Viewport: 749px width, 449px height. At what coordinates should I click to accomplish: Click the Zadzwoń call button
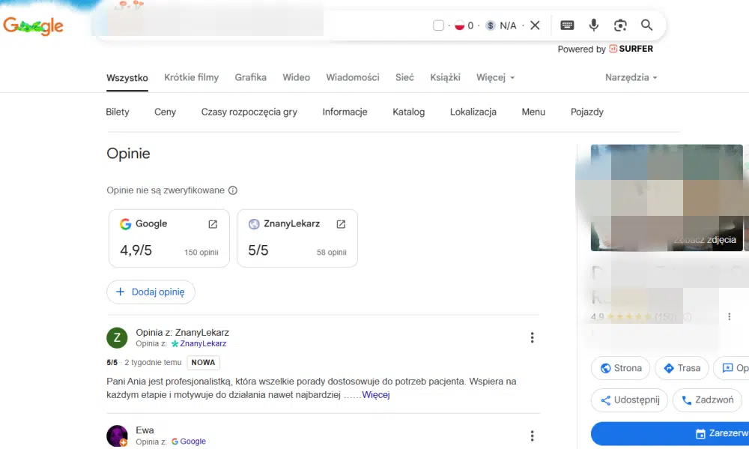coord(707,400)
